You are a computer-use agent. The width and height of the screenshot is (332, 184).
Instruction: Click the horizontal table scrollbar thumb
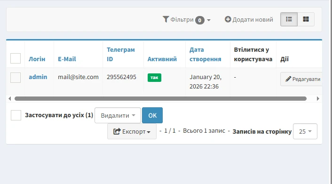160,98
